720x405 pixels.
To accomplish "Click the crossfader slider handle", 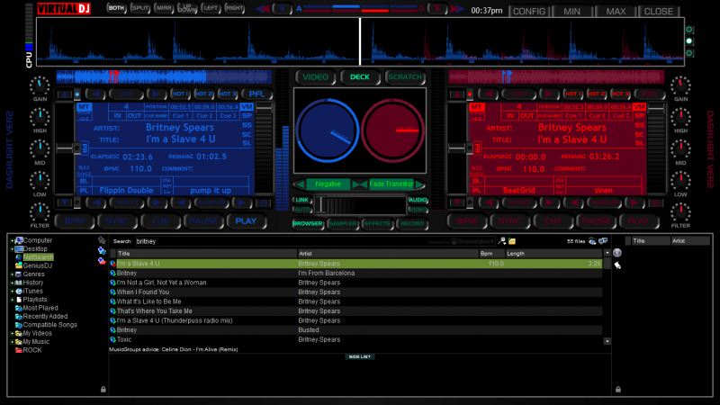I will click(x=321, y=205).
